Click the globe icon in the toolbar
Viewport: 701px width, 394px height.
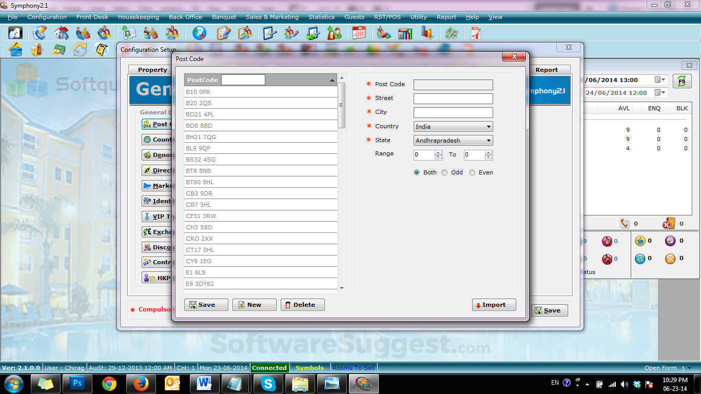click(x=200, y=33)
